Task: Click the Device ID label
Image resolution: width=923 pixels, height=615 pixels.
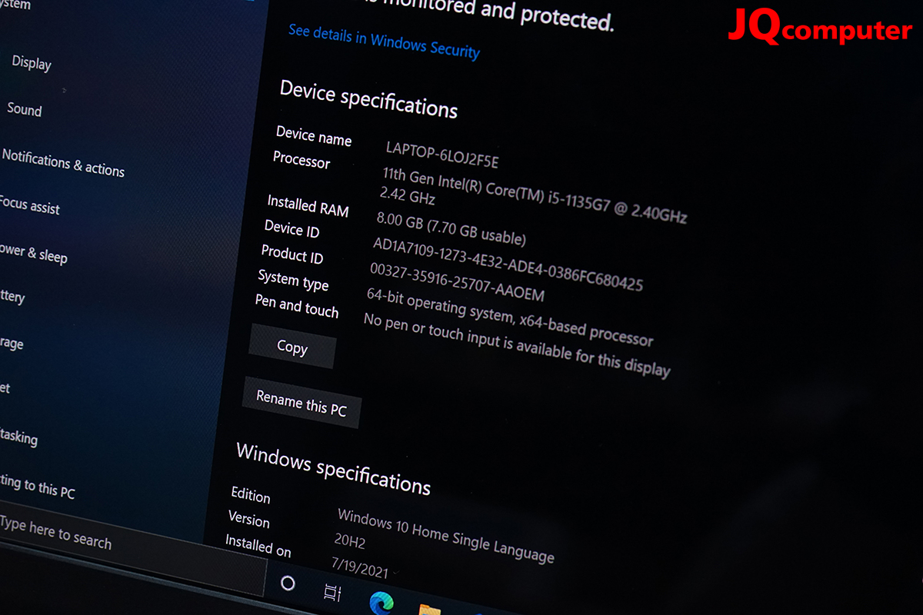Action: pyautogui.click(x=292, y=228)
